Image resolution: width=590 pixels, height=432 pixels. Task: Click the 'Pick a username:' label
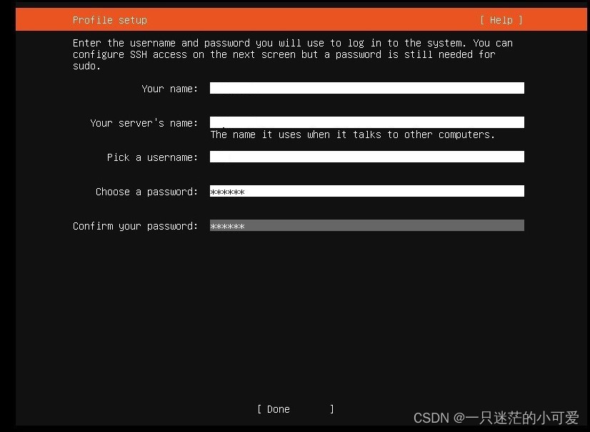[152, 157]
